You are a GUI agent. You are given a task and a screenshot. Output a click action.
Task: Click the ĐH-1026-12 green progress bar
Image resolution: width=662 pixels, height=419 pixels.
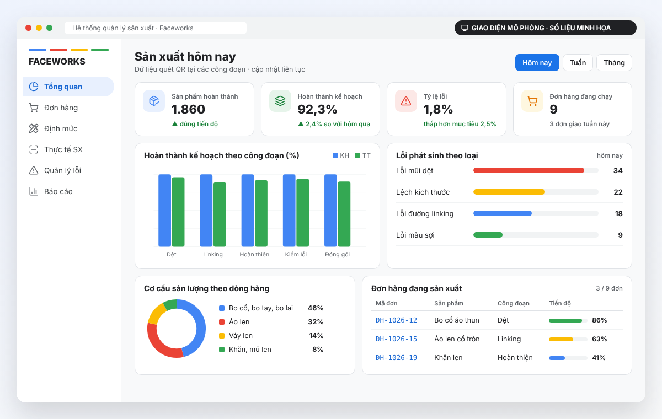(x=565, y=320)
